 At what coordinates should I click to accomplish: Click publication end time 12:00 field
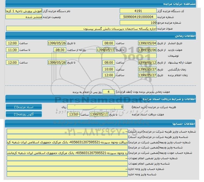[12, 44]
